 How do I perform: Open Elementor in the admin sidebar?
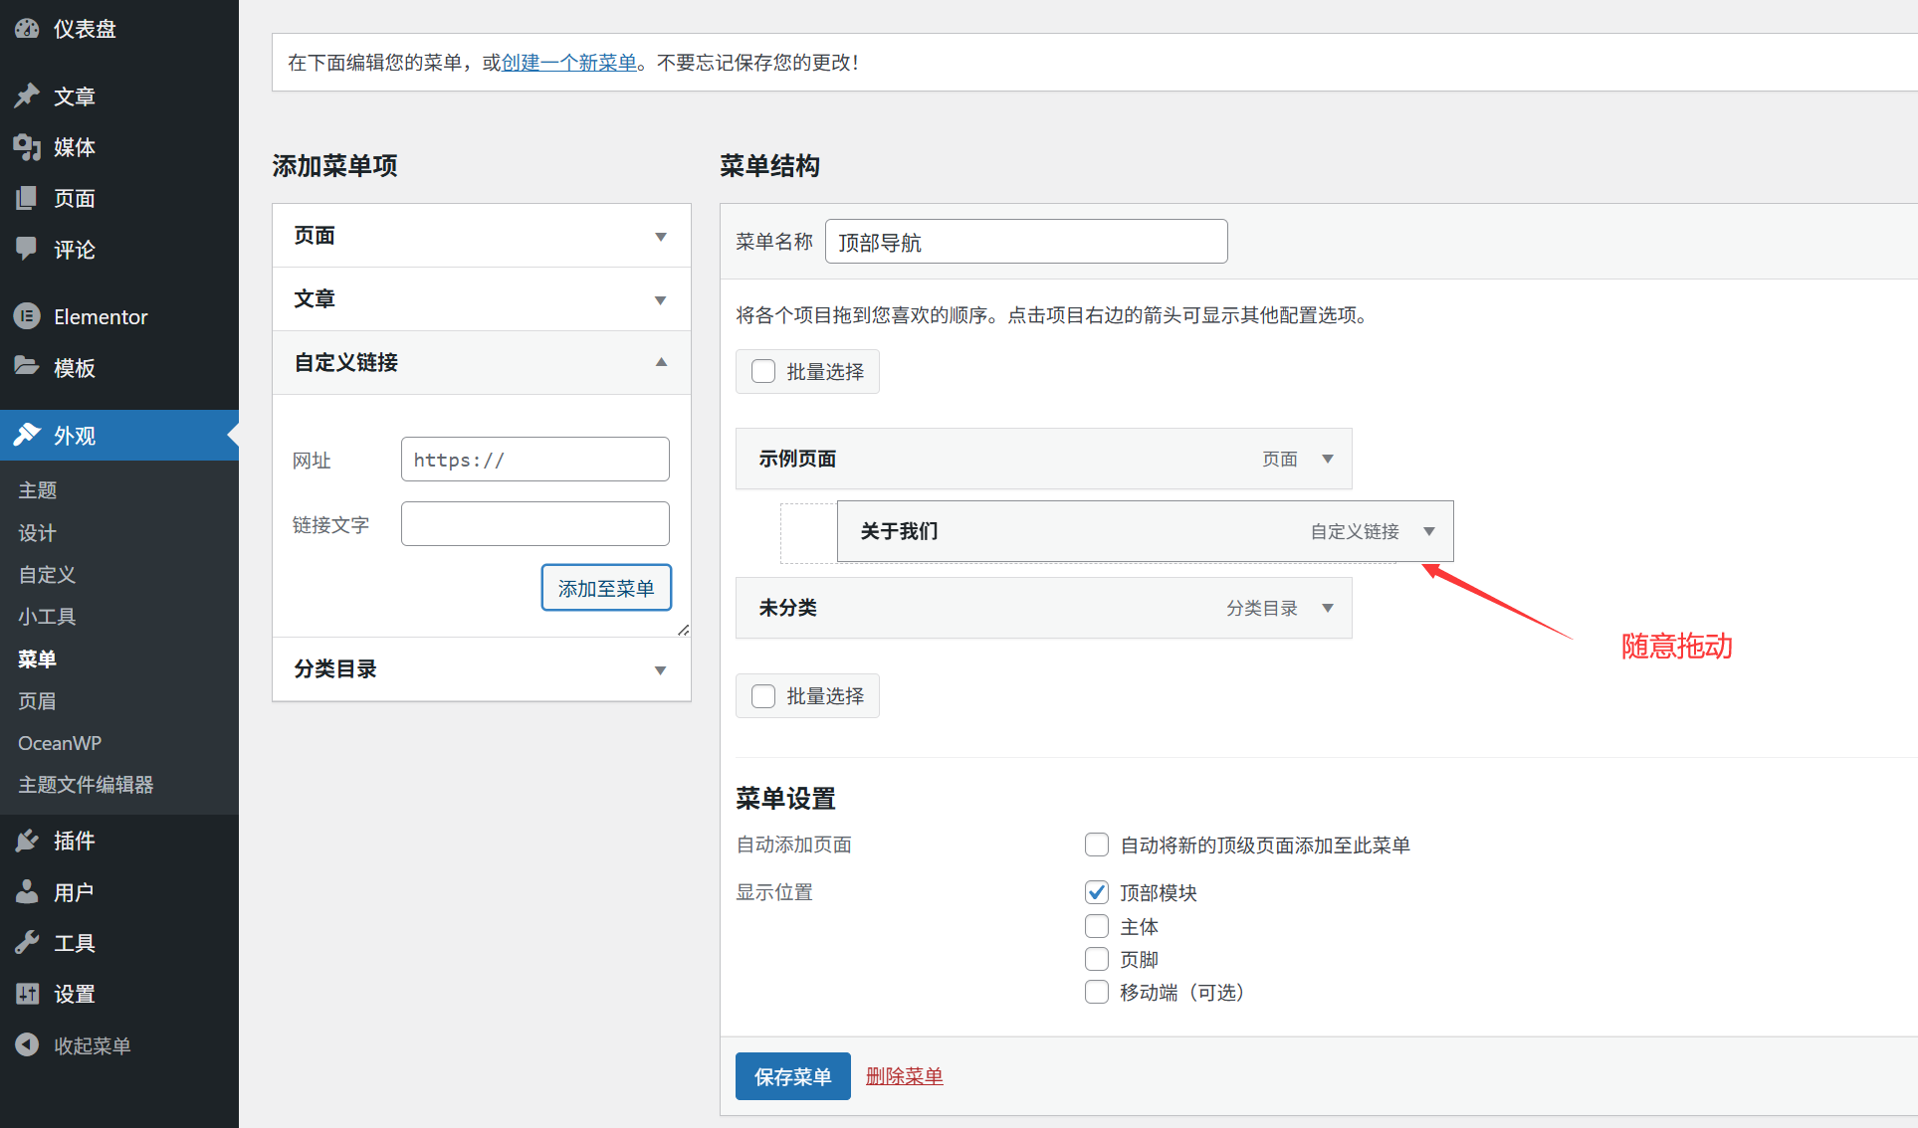(101, 316)
